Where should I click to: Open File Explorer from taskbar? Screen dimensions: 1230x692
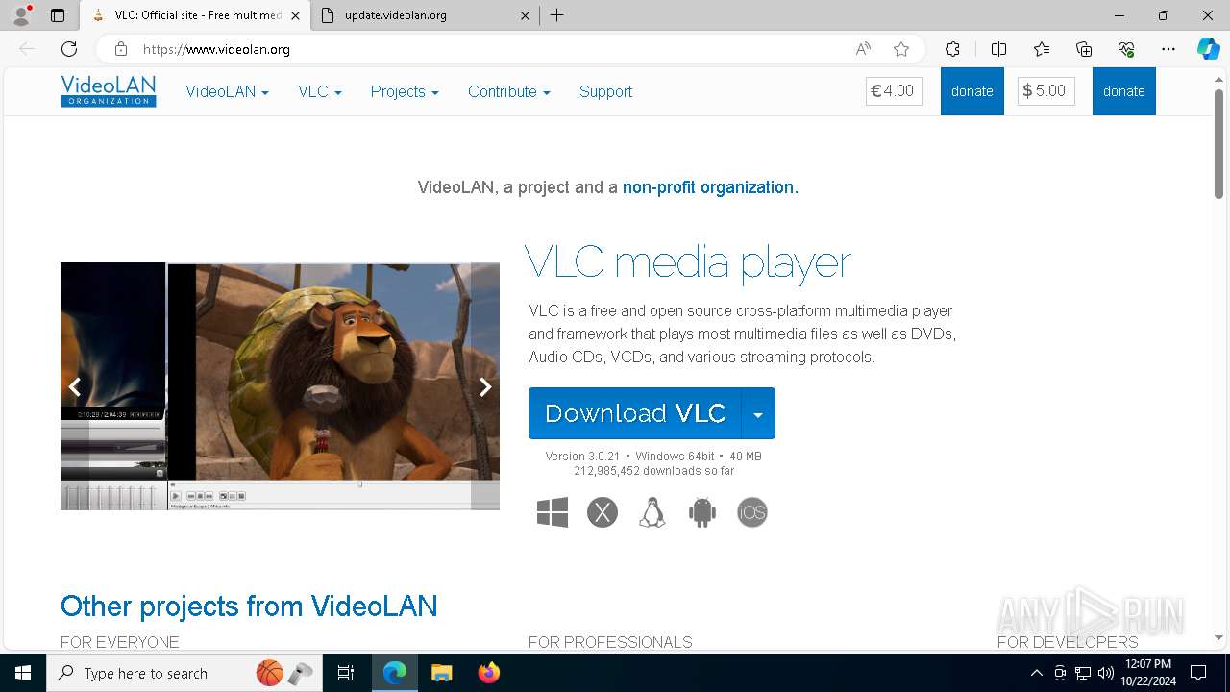click(442, 673)
